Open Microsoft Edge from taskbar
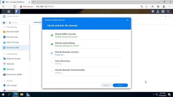 click(16, 95)
